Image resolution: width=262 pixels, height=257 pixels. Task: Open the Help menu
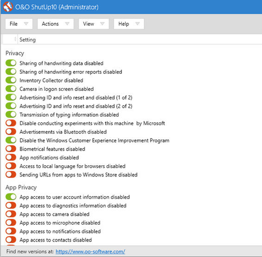(129, 24)
